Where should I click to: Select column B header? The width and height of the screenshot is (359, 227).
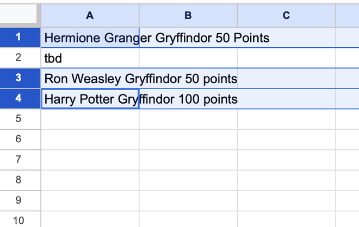pos(188,16)
